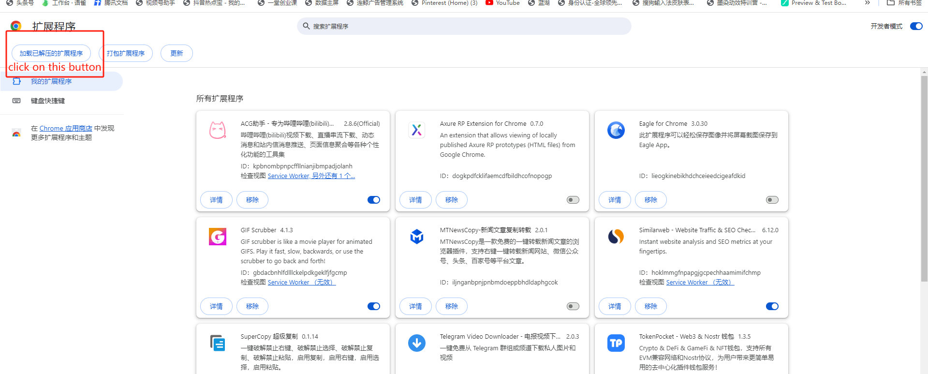Enable the Axure RP Extension toggle
This screenshot has height=374, width=928.
point(573,200)
